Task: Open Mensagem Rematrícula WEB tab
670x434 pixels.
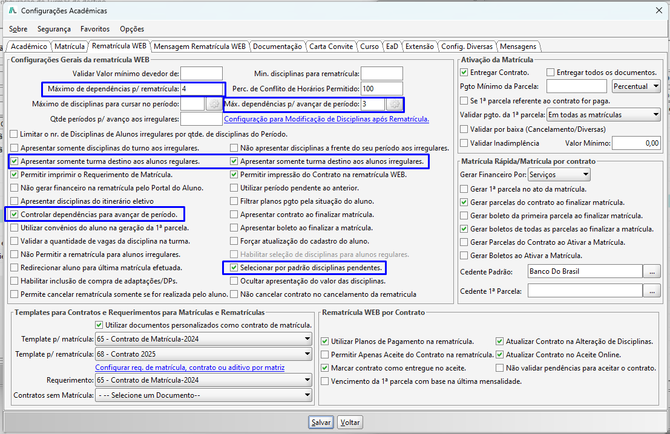Action: [x=200, y=47]
